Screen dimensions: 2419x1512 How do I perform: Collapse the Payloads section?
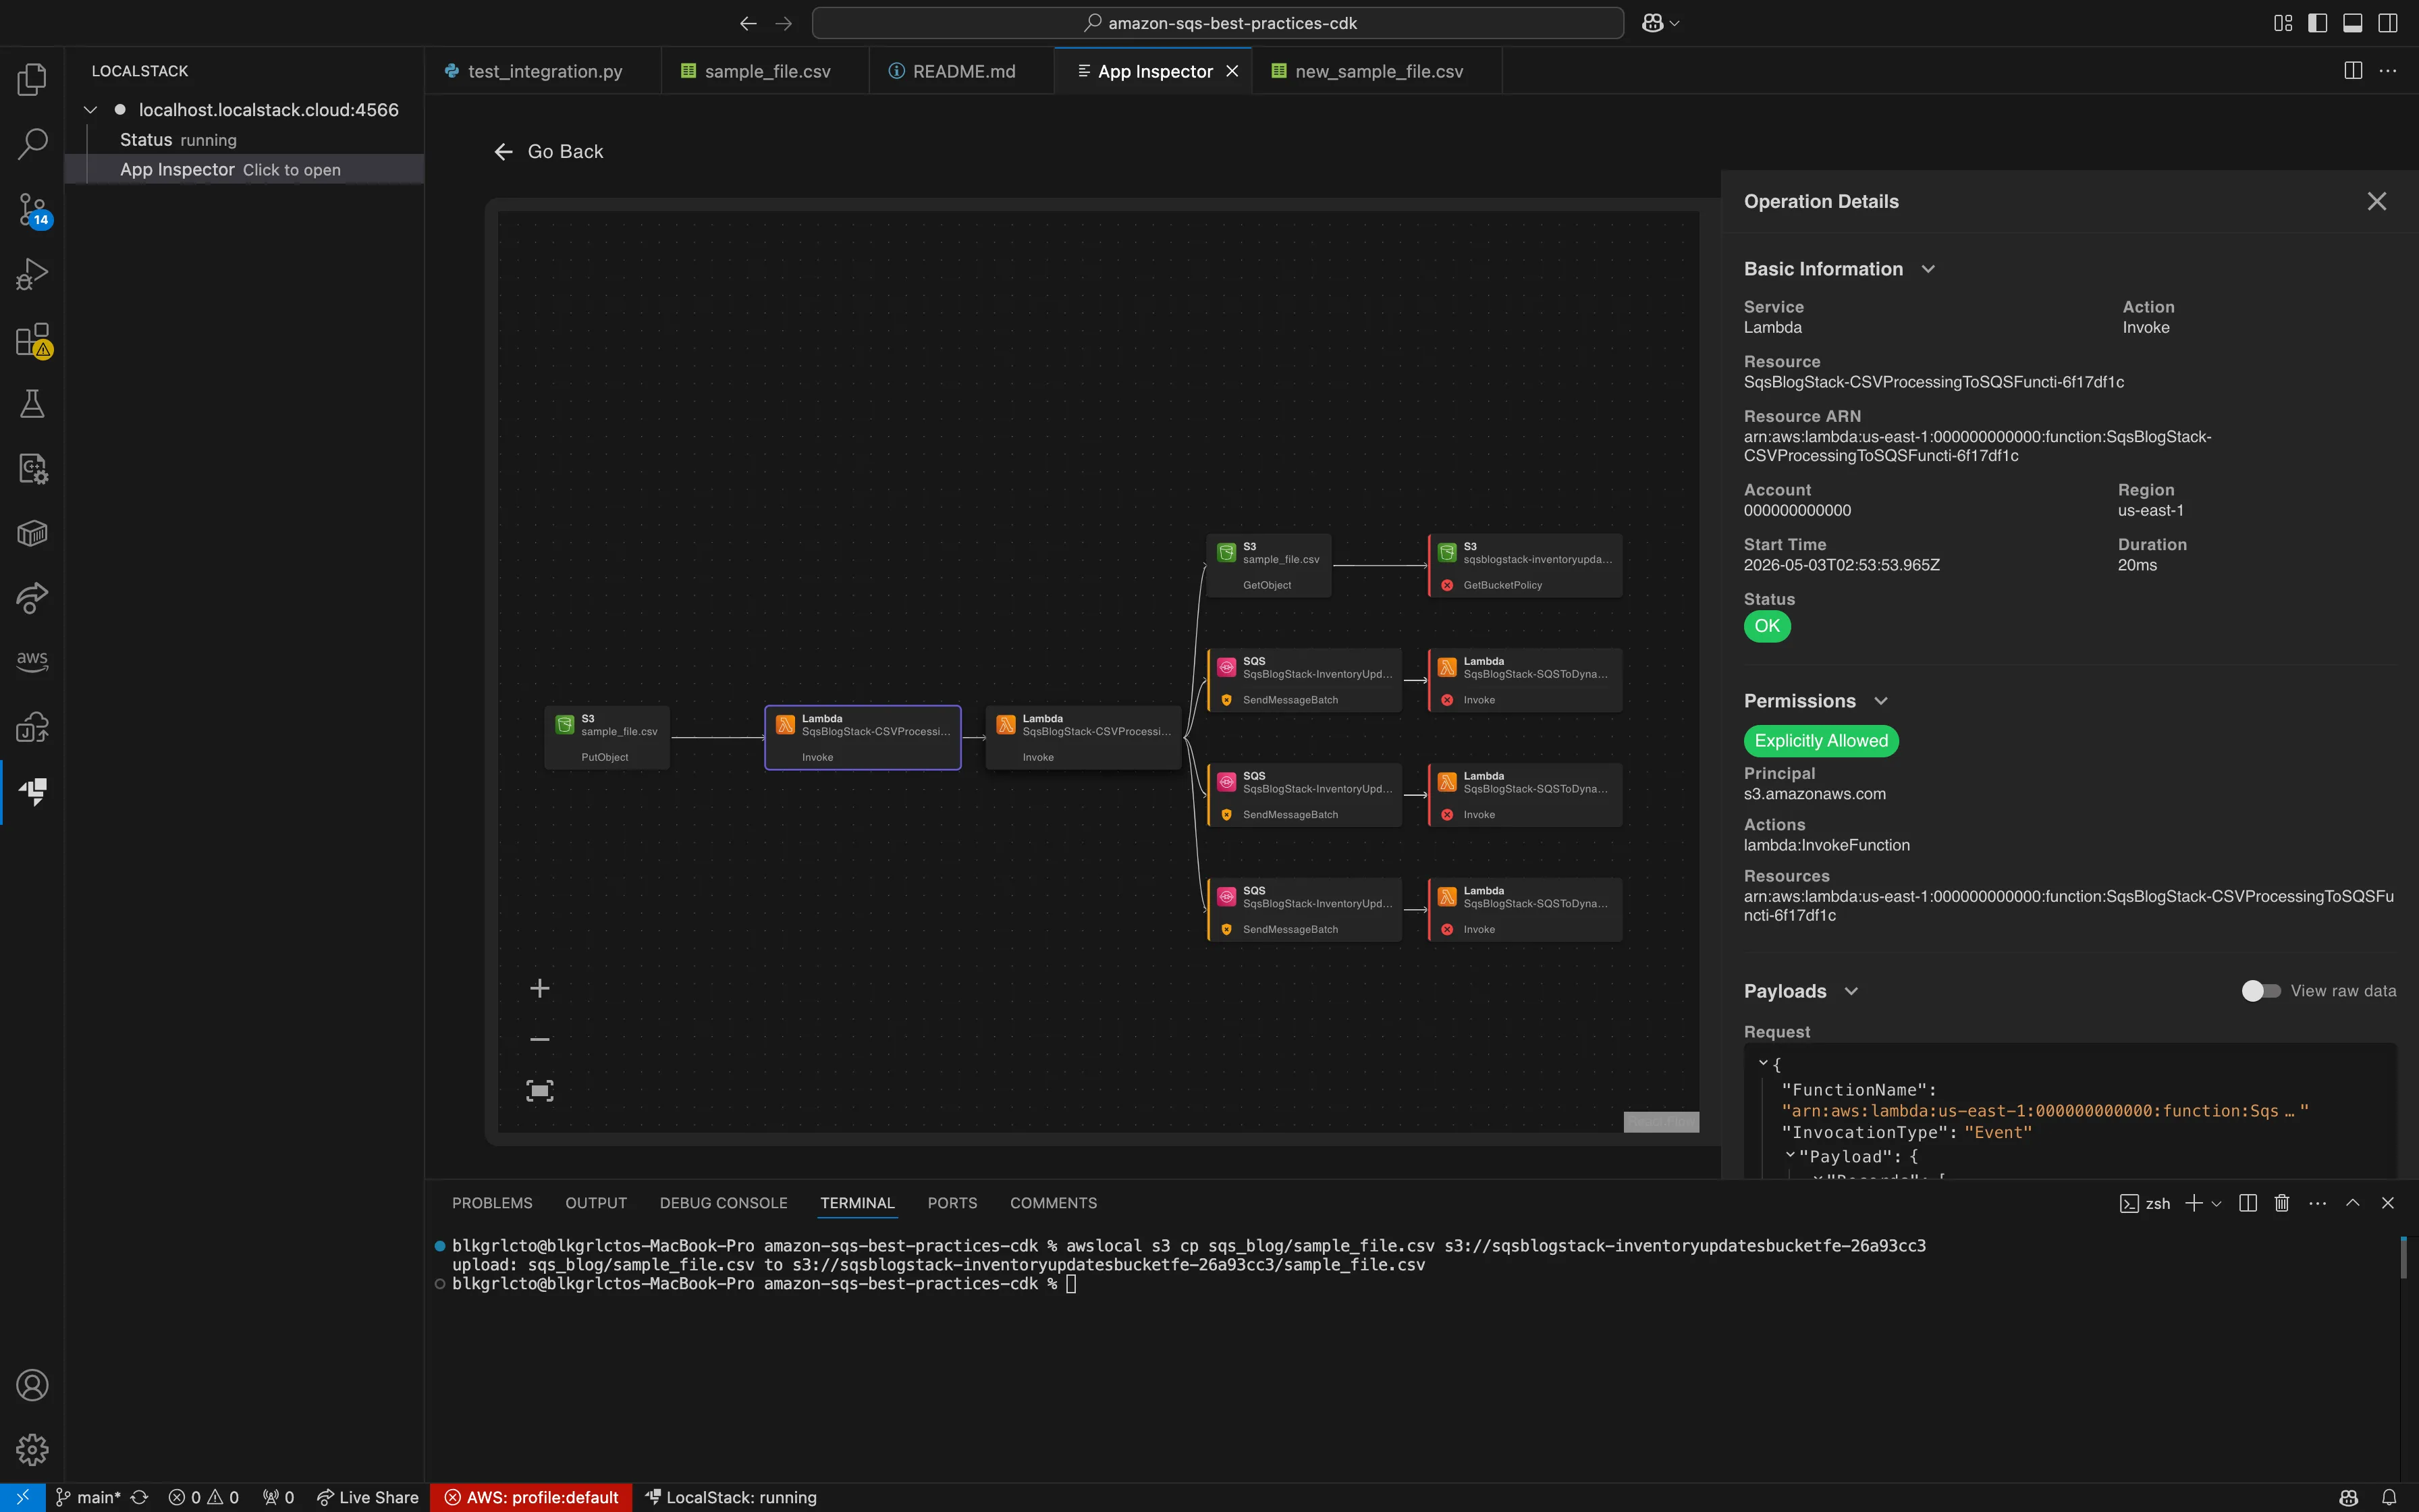(1851, 991)
